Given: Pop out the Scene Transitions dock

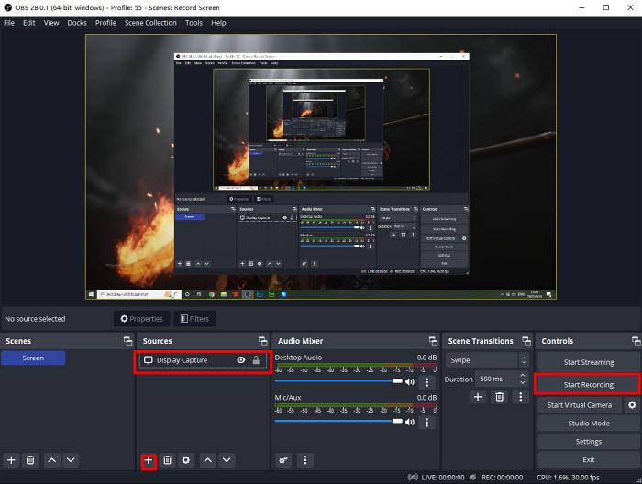Looking at the screenshot, I should (x=526, y=341).
